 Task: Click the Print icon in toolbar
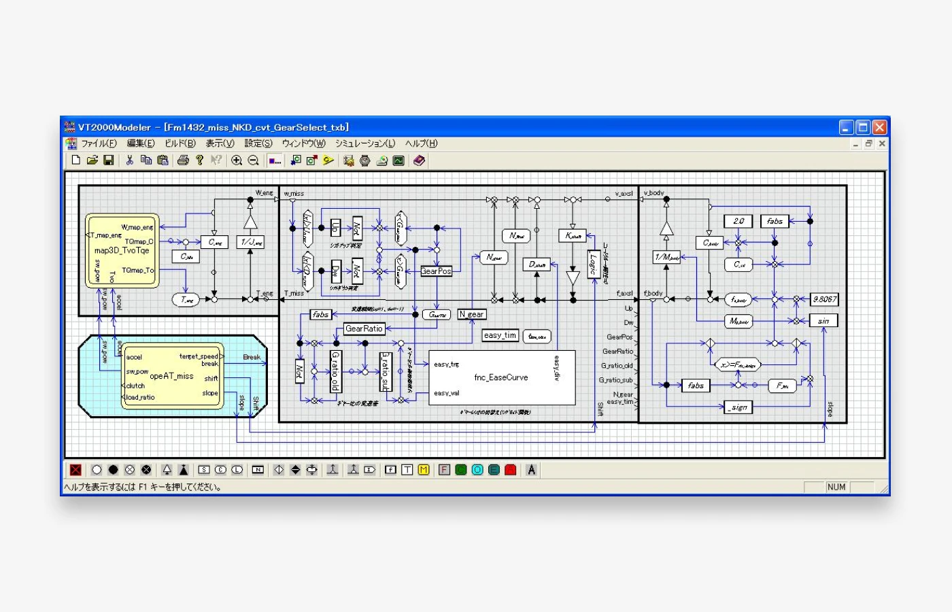coord(183,160)
